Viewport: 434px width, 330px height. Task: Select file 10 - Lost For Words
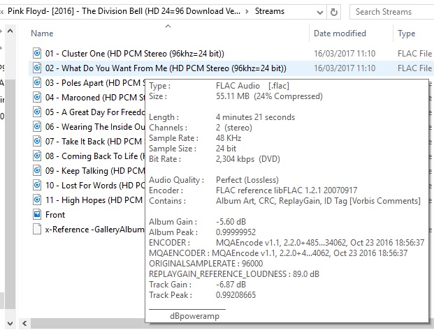pyautogui.click(x=95, y=185)
